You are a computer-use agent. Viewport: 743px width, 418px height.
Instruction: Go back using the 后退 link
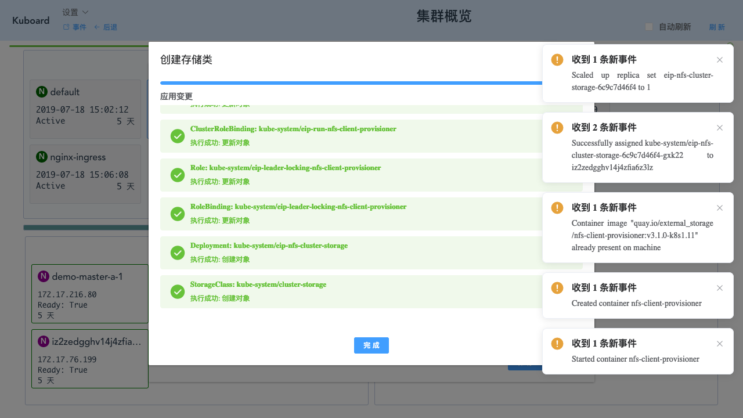pos(106,27)
